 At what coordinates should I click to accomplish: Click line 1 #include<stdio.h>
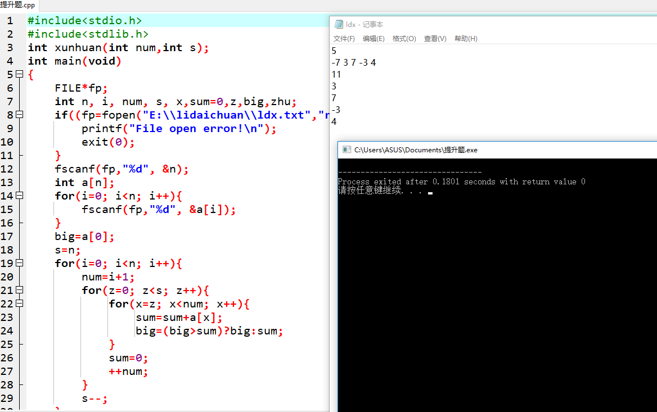click(84, 21)
